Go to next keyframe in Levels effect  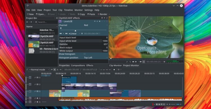[x=66, y=34]
